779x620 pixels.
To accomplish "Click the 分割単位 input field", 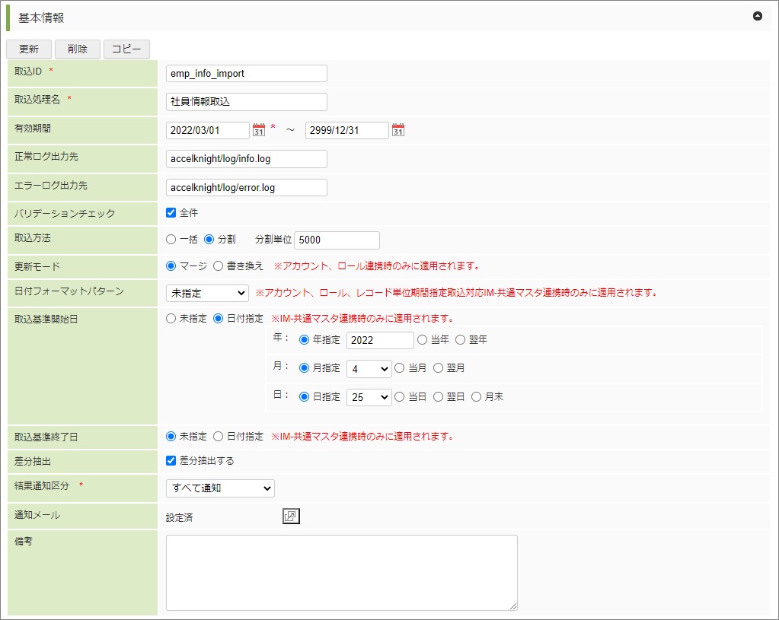I will point(337,240).
